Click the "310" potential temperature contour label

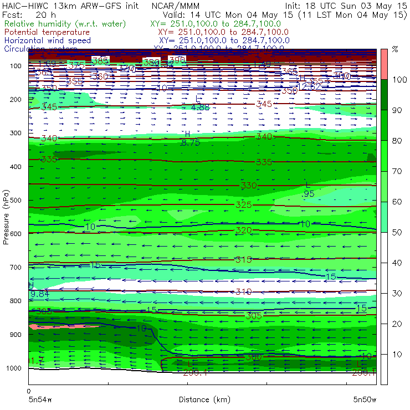coord(244,291)
